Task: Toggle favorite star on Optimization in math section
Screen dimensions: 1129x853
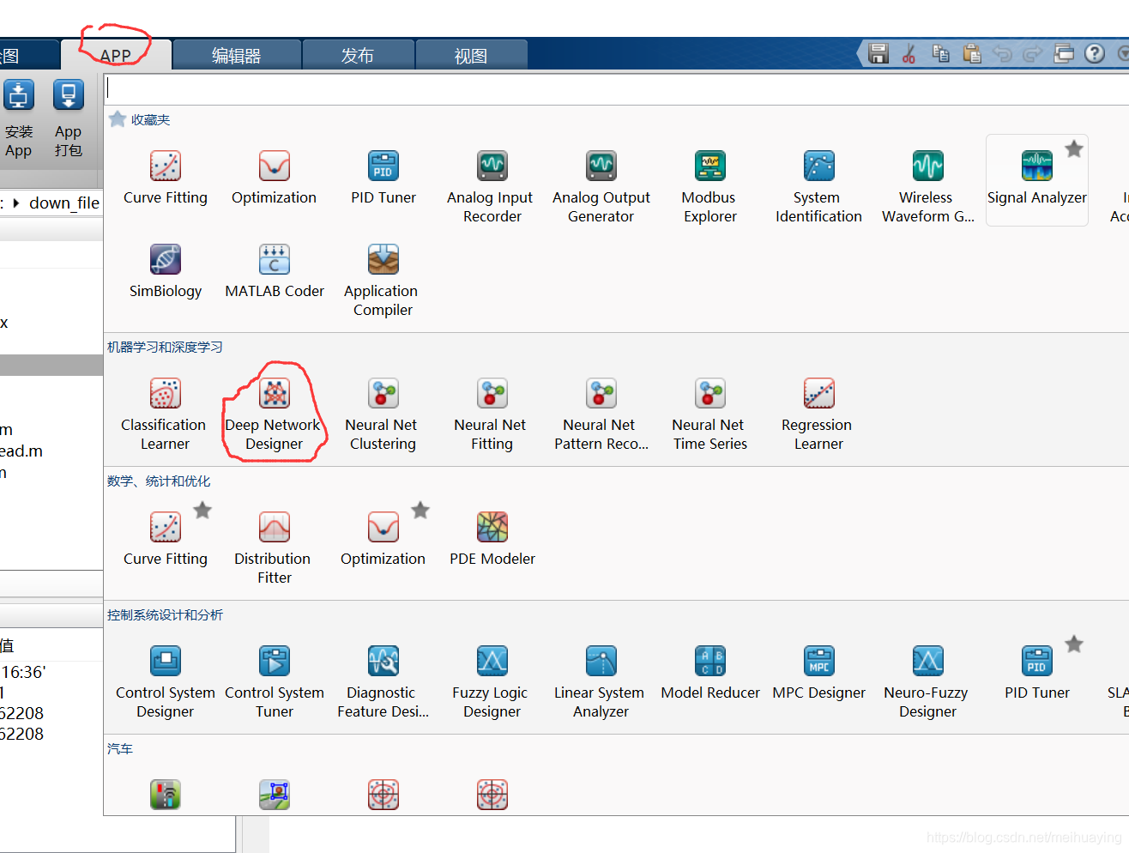Action: tap(420, 511)
